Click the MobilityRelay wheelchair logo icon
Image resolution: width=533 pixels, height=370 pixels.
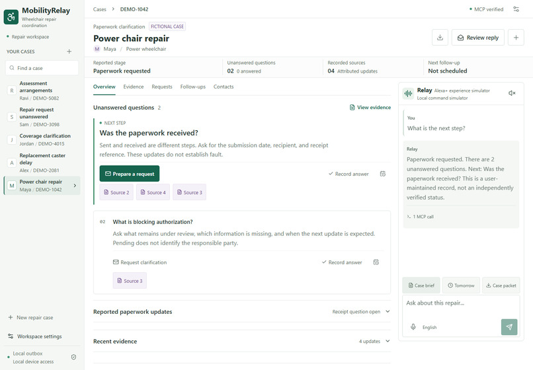point(11,17)
